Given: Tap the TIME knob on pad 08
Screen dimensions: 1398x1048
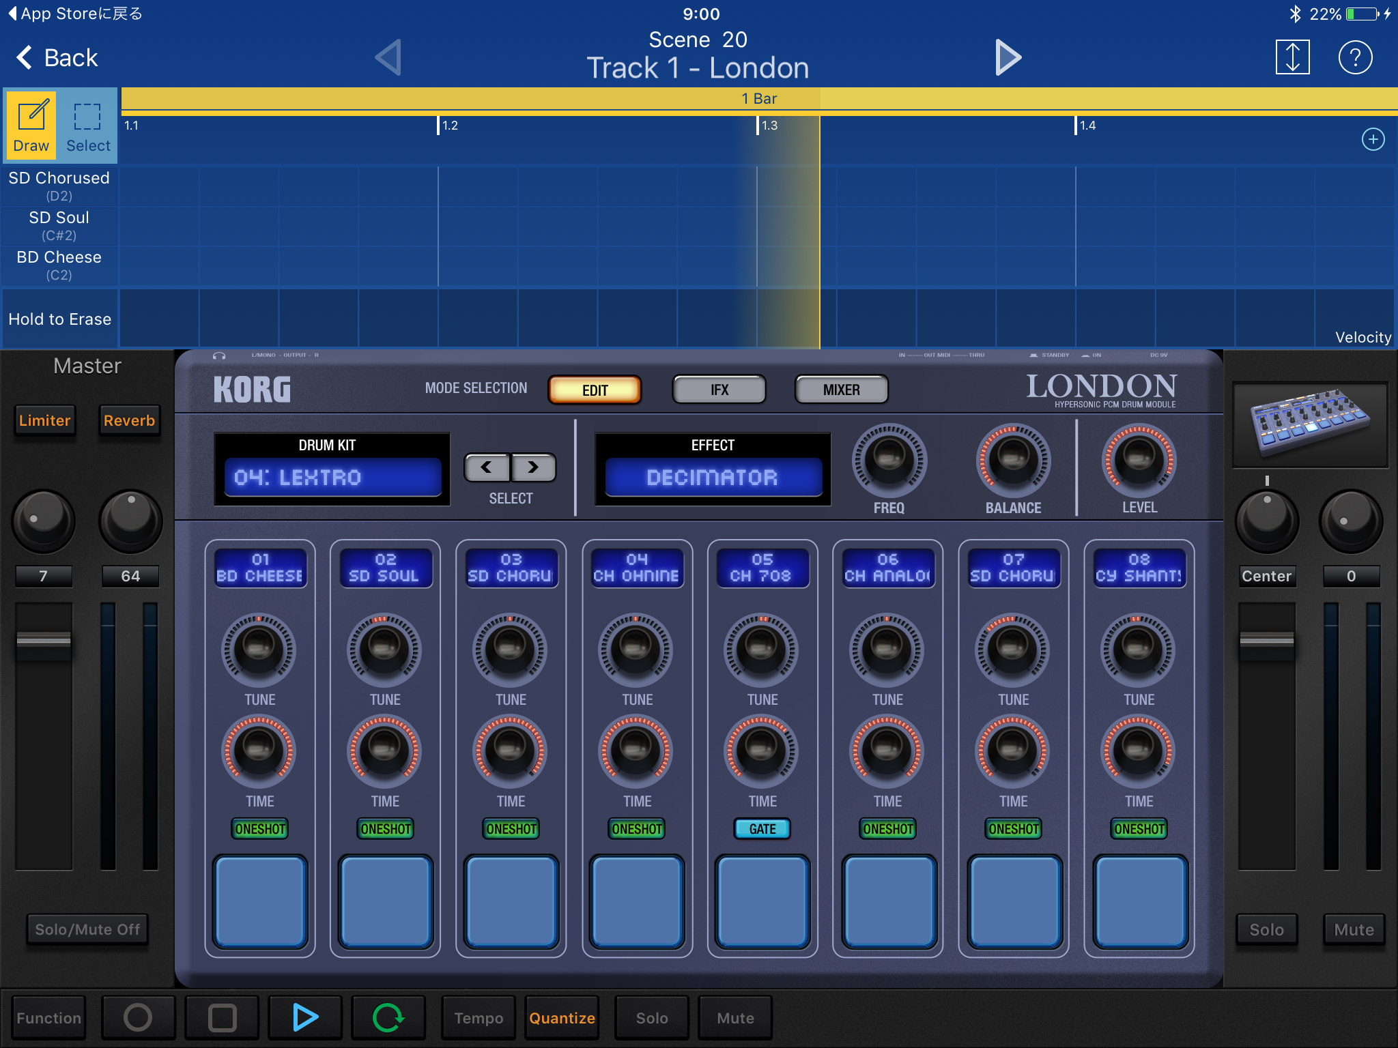Looking at the screenshot, I should click(1138, 751).
